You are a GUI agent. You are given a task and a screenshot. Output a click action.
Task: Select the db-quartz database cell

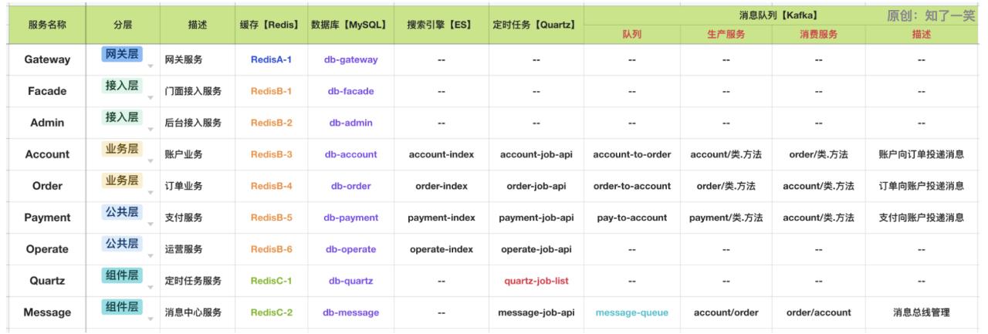350,281
